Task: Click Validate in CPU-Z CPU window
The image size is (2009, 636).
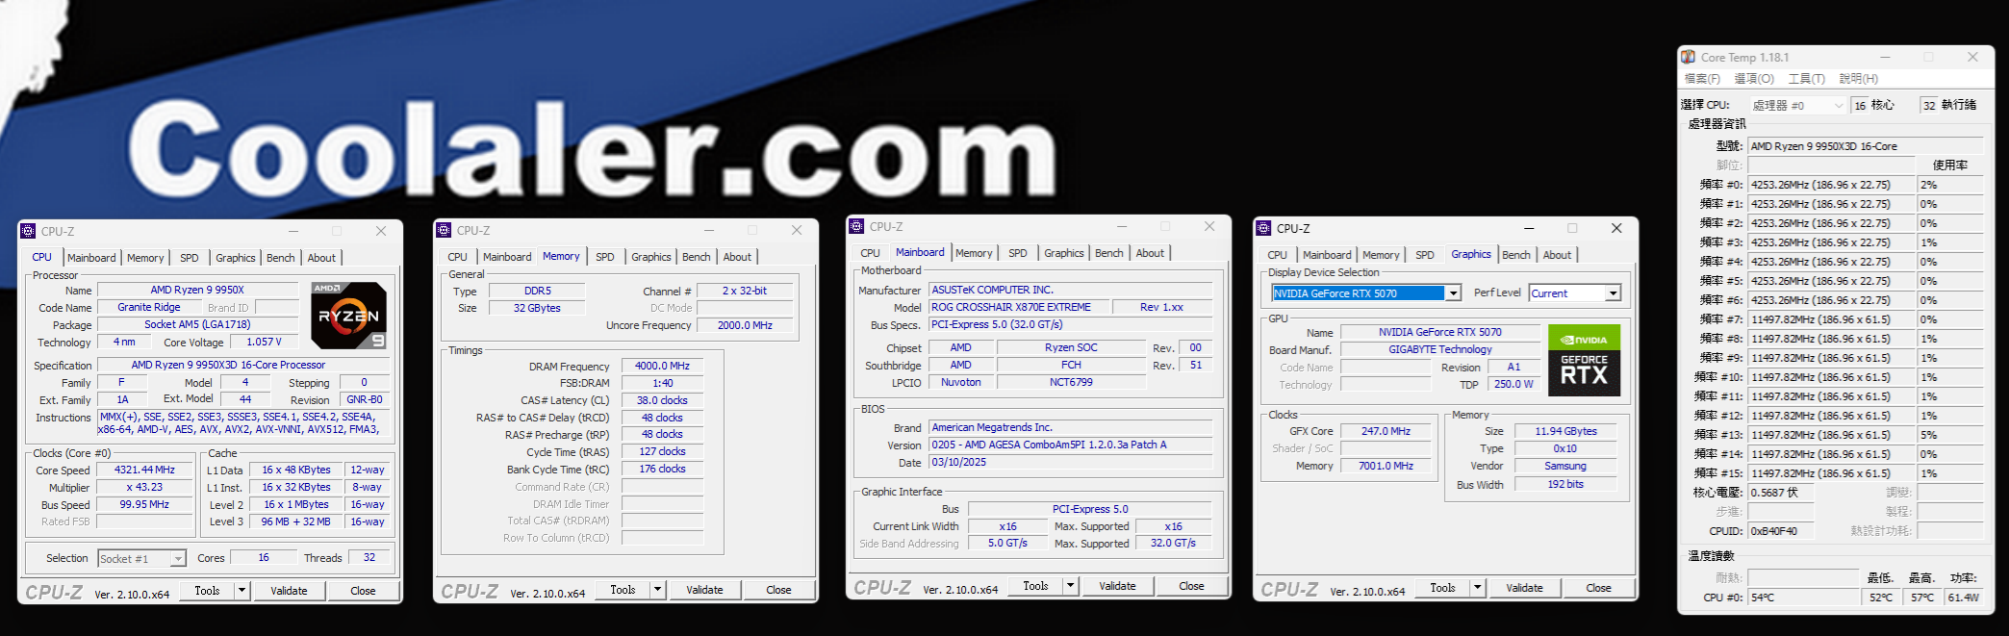Action: coord(289,591)
